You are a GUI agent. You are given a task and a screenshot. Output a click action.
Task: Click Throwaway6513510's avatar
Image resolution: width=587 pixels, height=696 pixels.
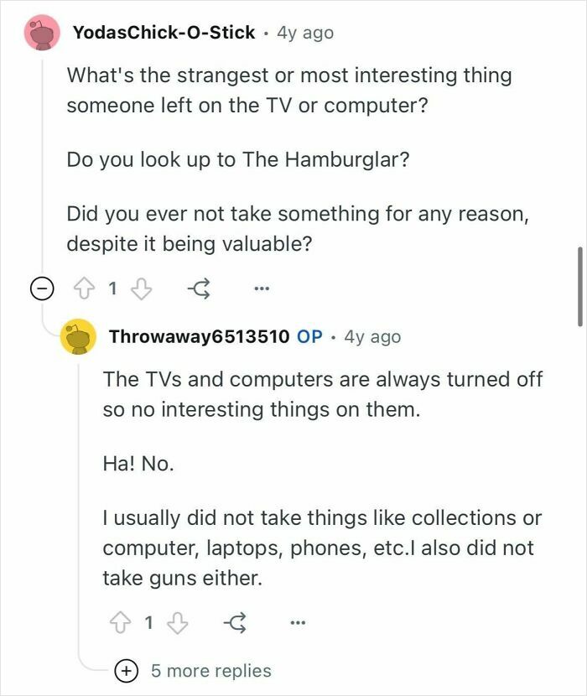pos(78,336)
